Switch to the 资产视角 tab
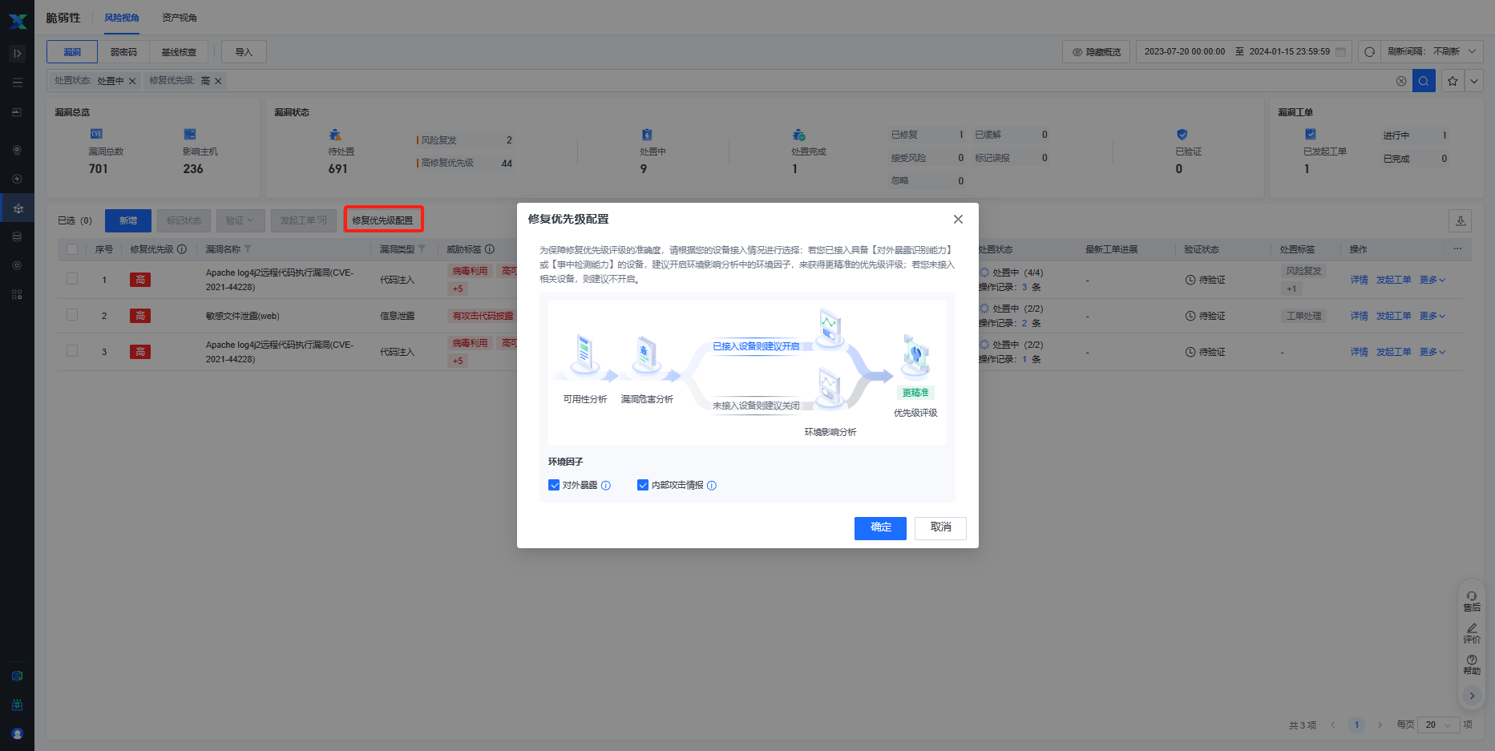 click(179, 18)
